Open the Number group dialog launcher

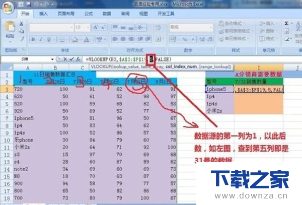(211, 50)
